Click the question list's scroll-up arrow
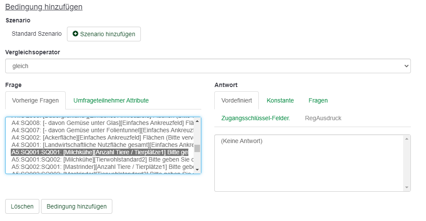 [x=197, y=121]
